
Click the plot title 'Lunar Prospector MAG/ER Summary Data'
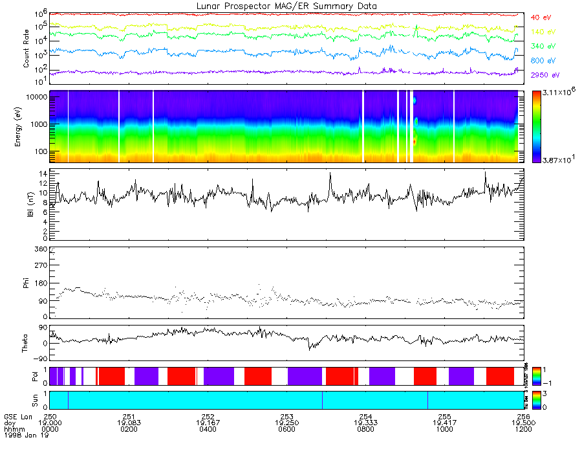coord(286,6)
